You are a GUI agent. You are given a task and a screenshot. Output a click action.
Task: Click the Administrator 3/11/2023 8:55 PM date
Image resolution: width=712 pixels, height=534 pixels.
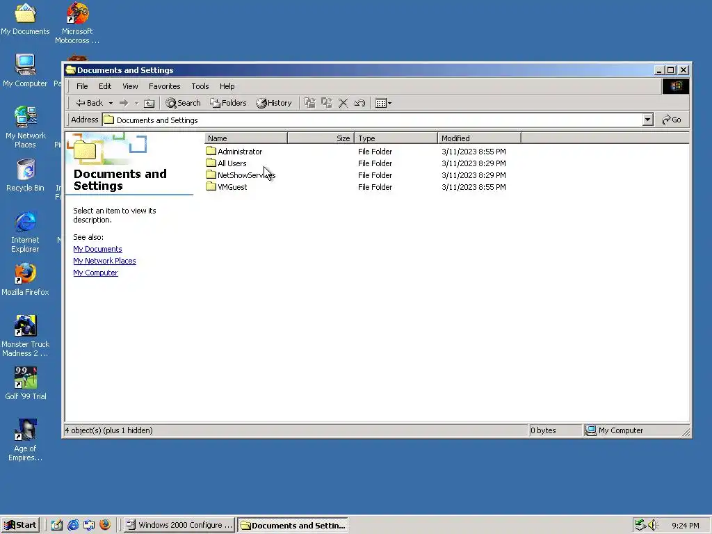pos(474,152)
